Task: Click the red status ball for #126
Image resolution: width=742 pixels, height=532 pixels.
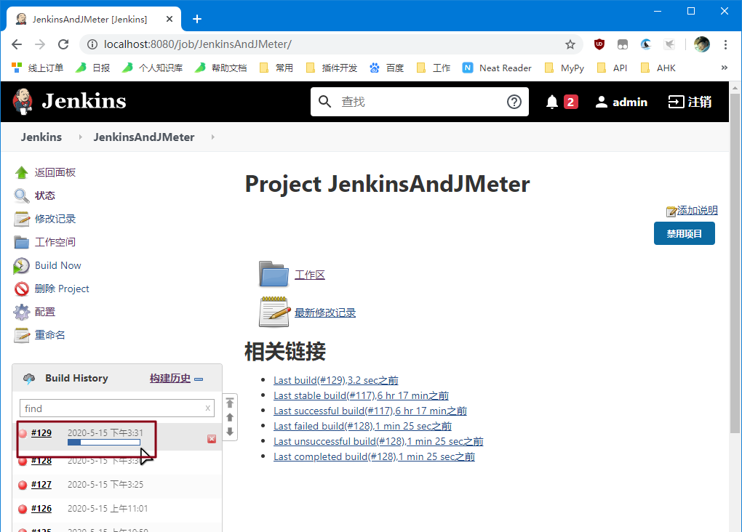Action: (23, 509)
